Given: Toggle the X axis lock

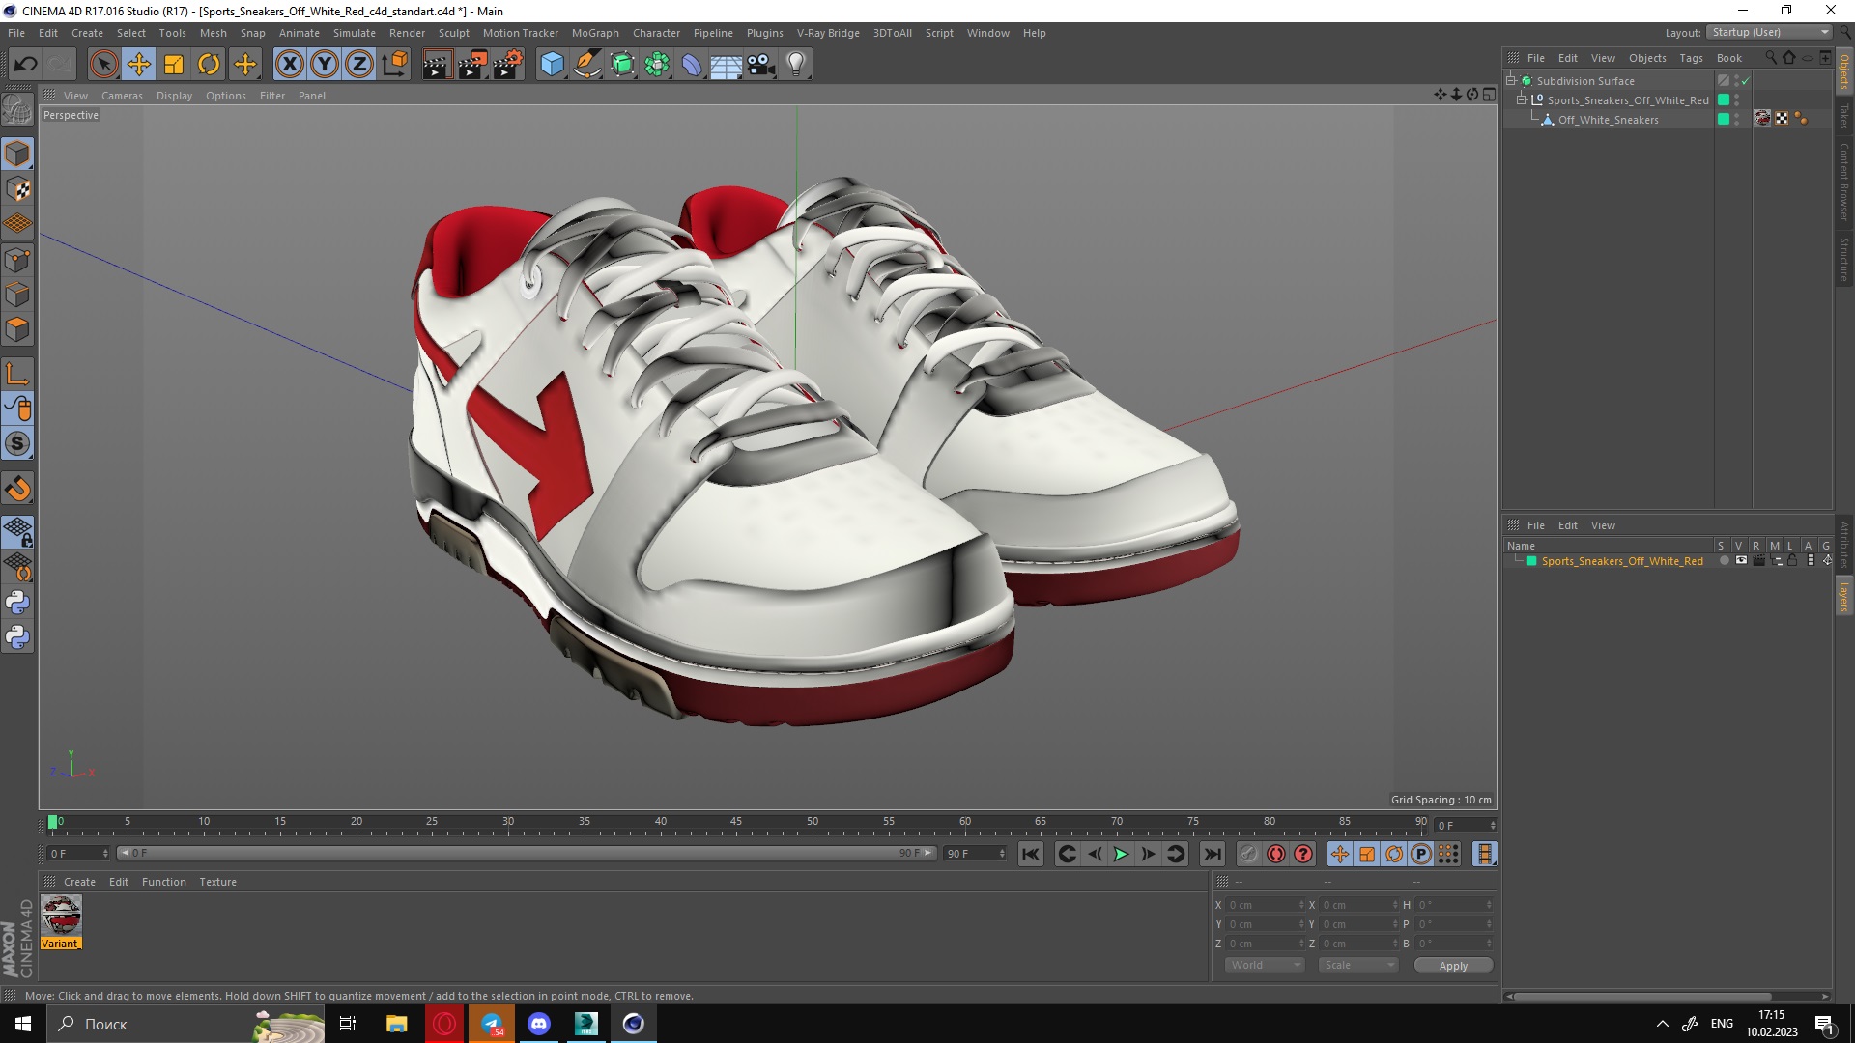Looking at the screenshot, I should tap(289, 65).
